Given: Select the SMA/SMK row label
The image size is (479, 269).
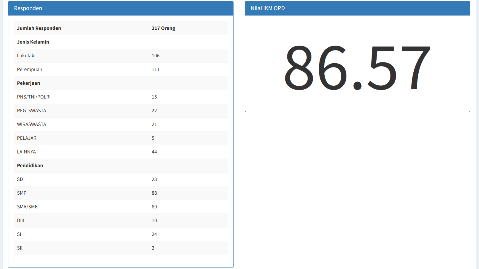Looking at the screenshot, I should (27, 207).
